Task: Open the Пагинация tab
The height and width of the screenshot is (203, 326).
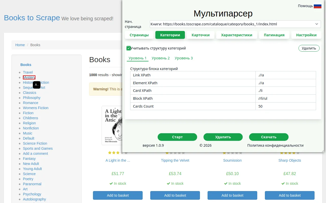Action: click(x=274, y=35)
